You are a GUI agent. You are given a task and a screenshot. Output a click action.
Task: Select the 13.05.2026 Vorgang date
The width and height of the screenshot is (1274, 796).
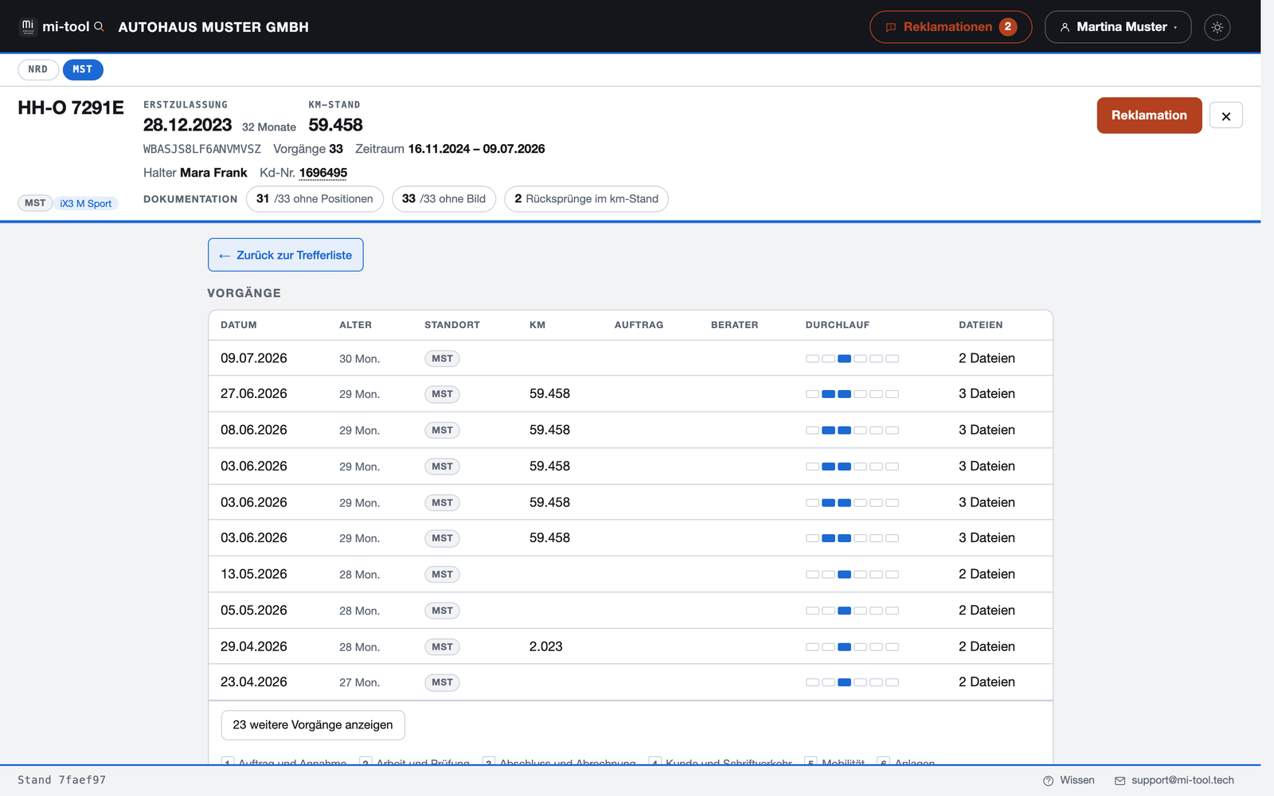[254, 574]
